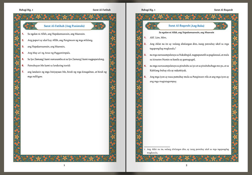
Task: Click red verse number 5 on Al-Baqarah page
Action: coord(145,77)
